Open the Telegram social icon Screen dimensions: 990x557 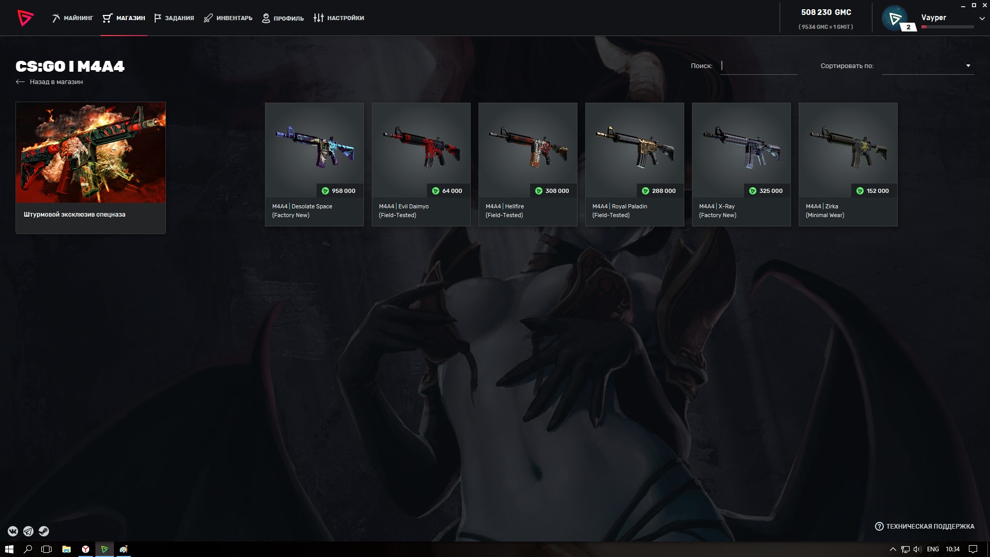tap(28, 531)
